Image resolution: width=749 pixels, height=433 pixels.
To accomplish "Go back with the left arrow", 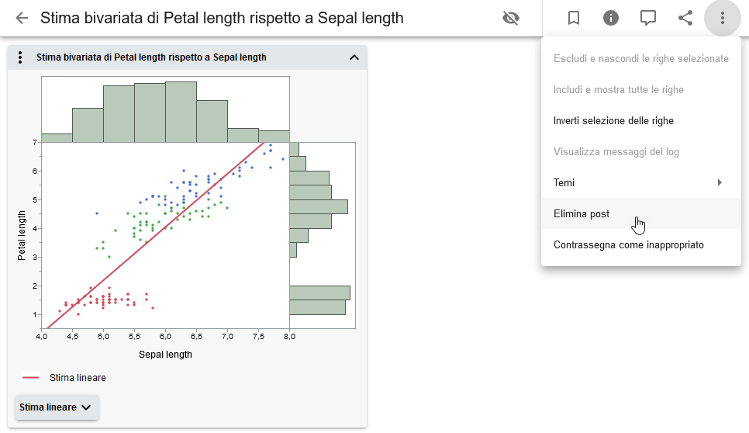I will pos(22,18).
